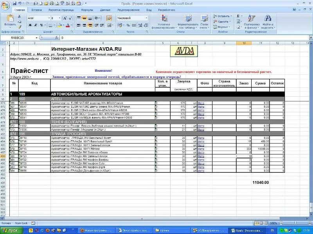Toggle align text left
The height and width of the screenshot is (234, 313).
tap(79, 25)
